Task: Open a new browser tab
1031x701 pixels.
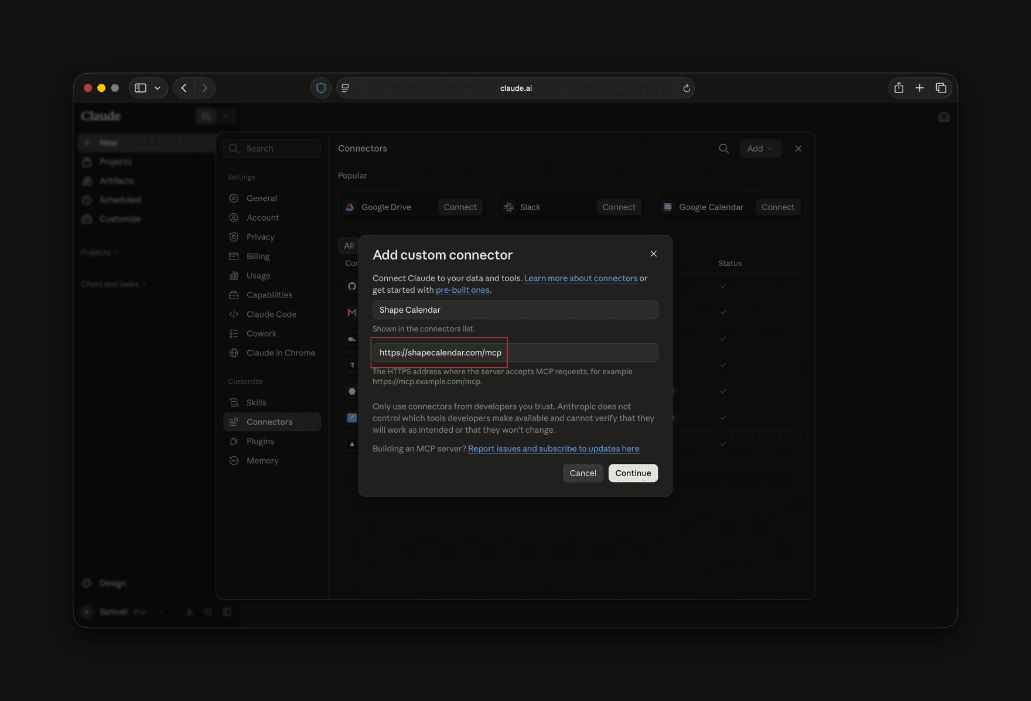Action: coord(920,88)
